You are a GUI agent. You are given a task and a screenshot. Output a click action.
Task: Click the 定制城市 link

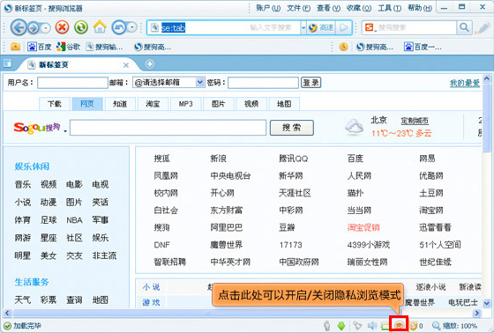[415, 121]
